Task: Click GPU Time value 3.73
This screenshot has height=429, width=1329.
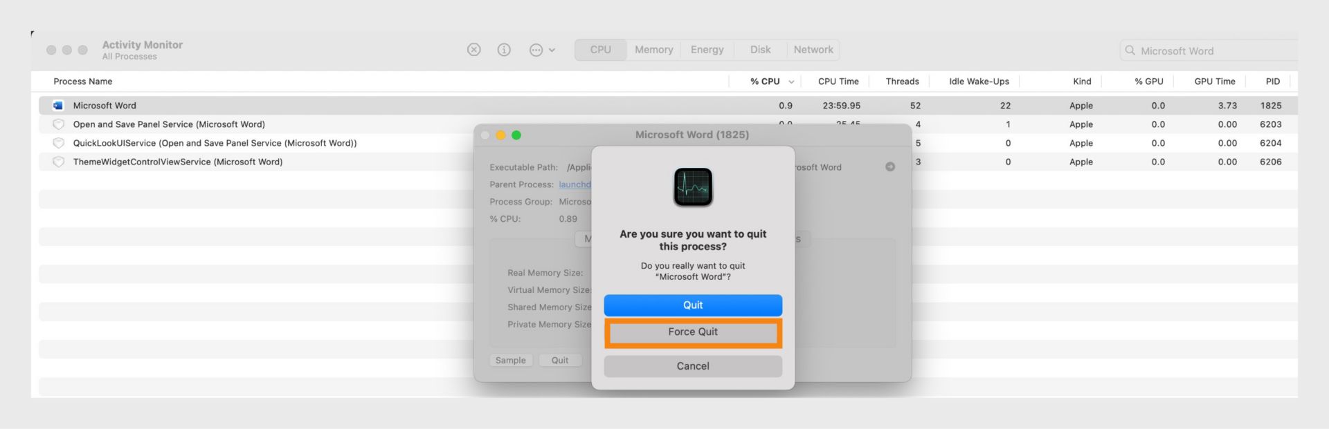Action: [x=1227, y=106]
